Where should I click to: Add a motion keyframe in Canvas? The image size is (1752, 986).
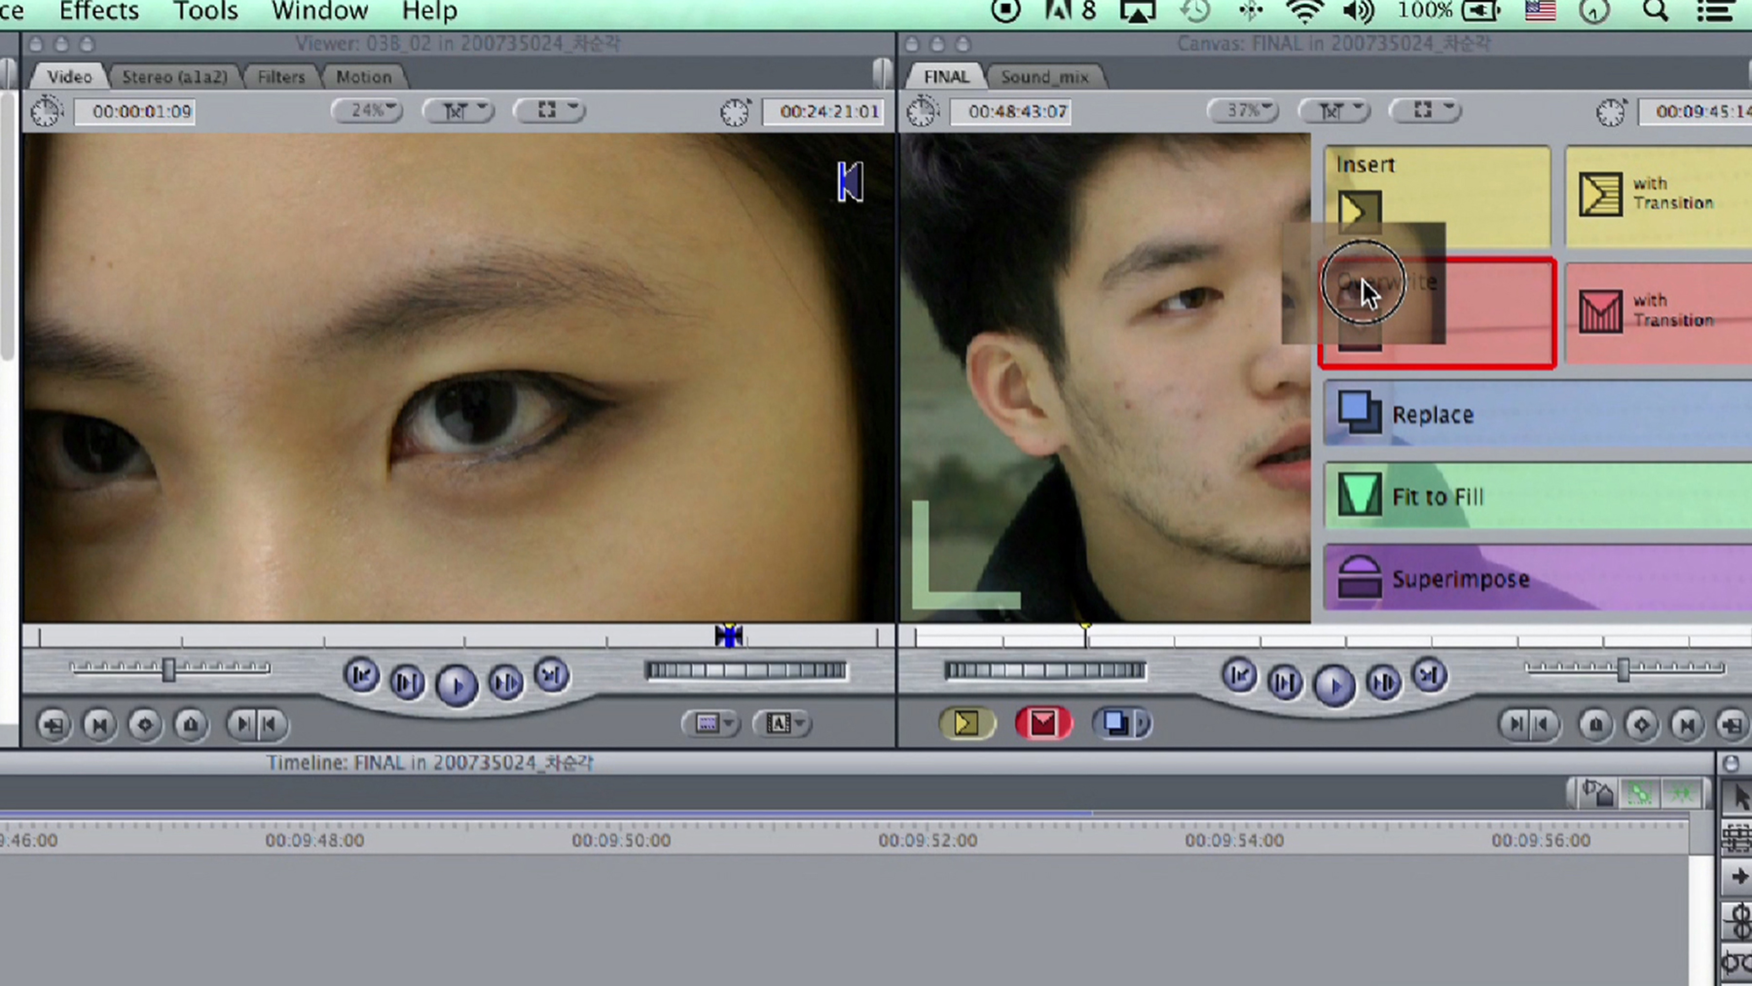pos(1641,725)
